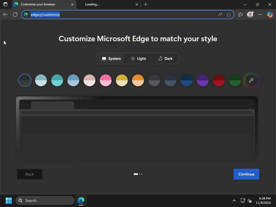Open a new tab with plus icon

[x=146, y=4]
